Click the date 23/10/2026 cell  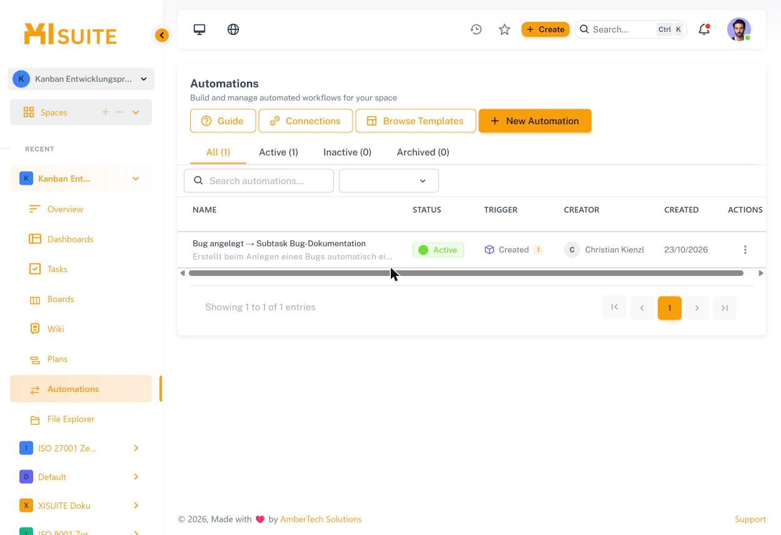click(x=686, y=250)
